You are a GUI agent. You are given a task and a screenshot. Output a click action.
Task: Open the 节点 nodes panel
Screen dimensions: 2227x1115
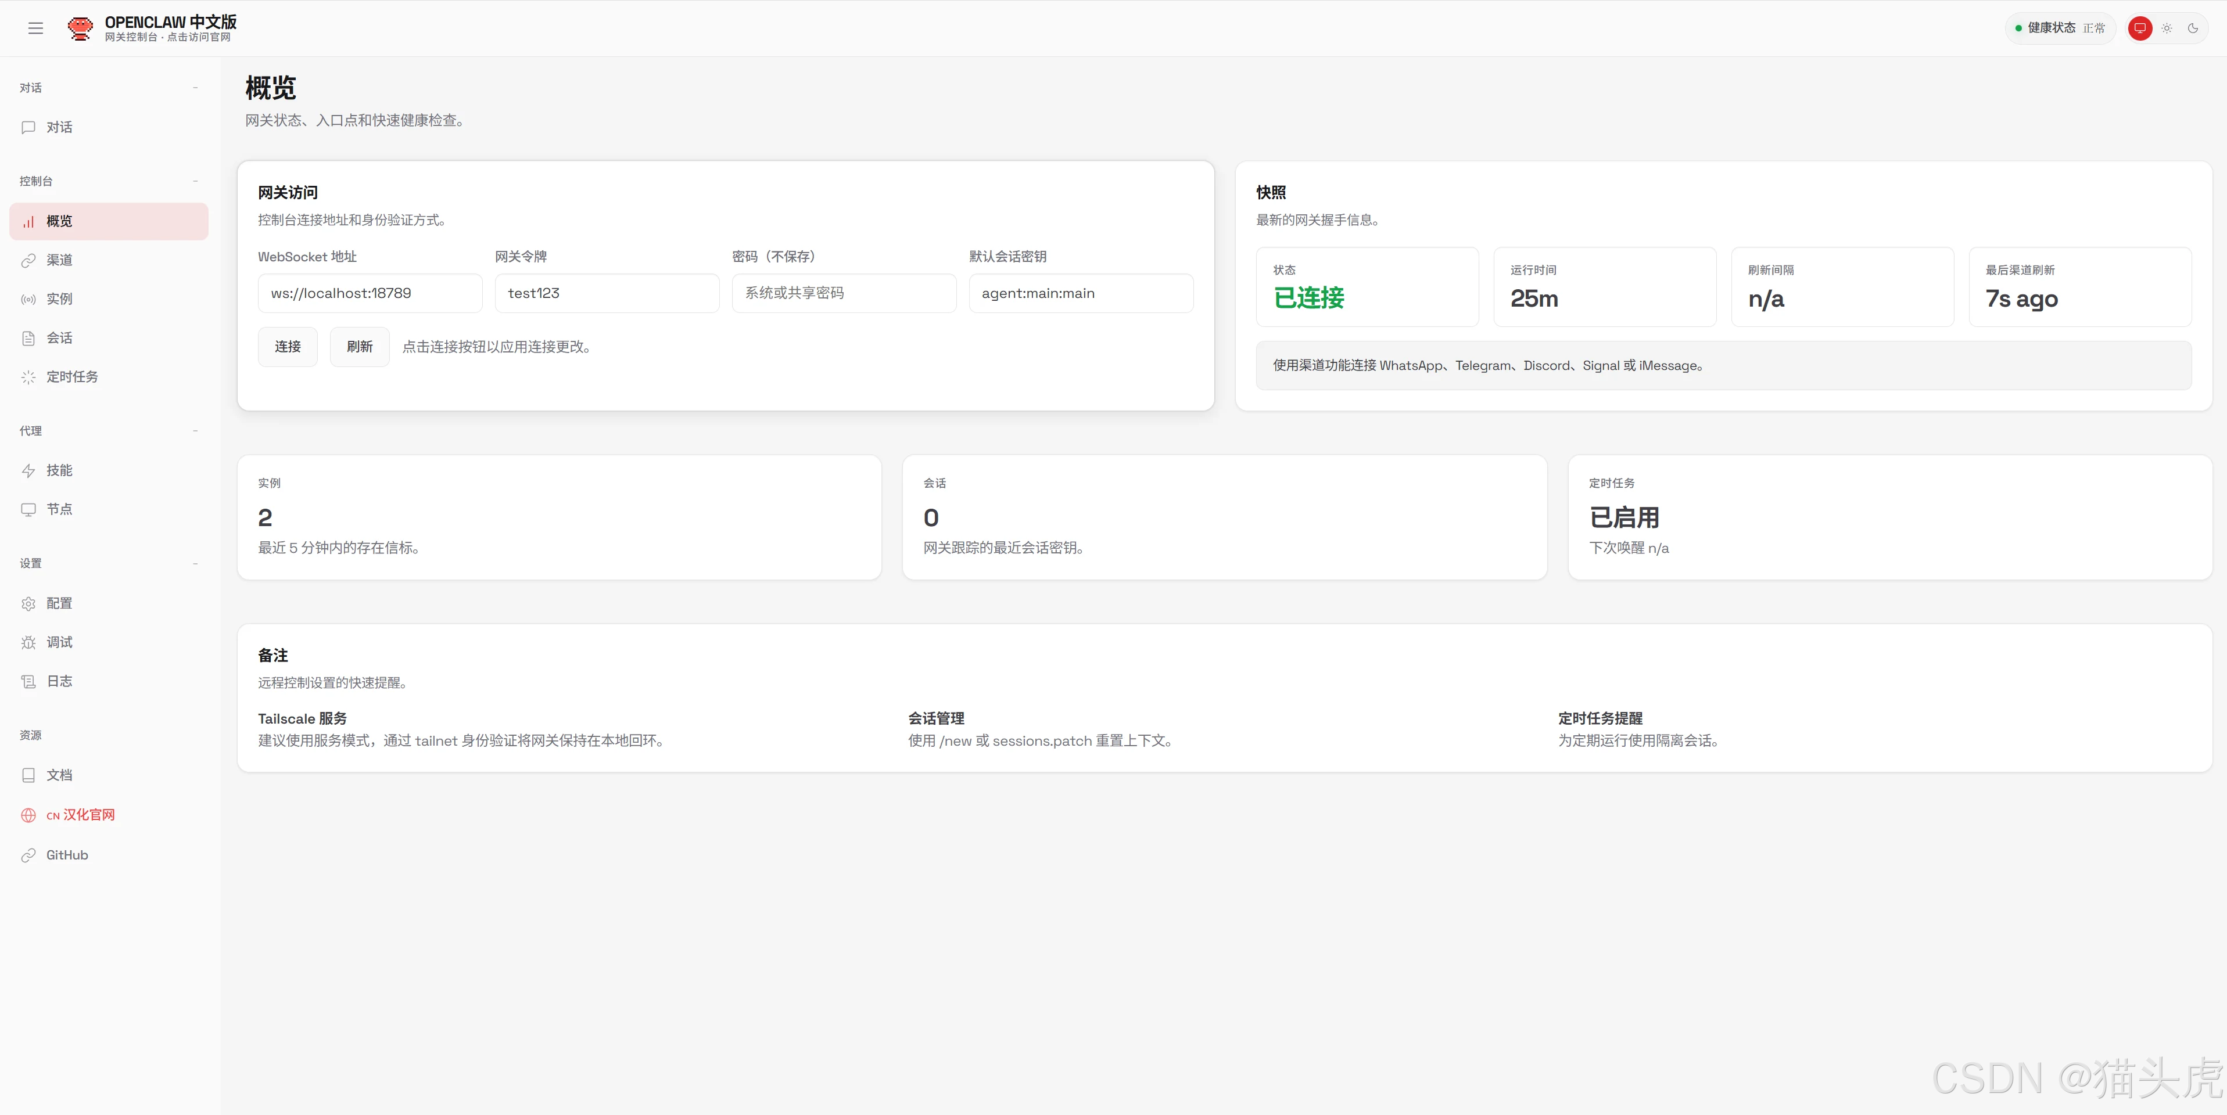[x=59, y=509]
